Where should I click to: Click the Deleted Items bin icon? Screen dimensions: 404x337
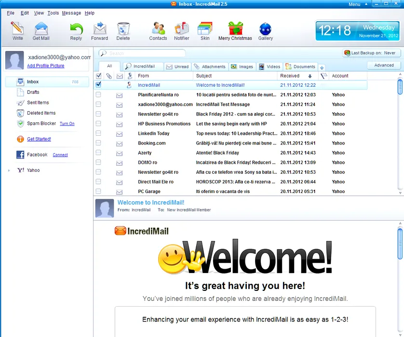[20, 113]
